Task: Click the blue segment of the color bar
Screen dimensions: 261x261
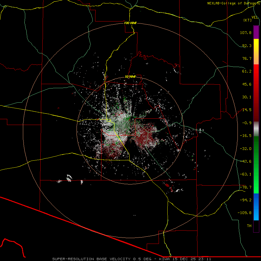Action: [256, 207]
